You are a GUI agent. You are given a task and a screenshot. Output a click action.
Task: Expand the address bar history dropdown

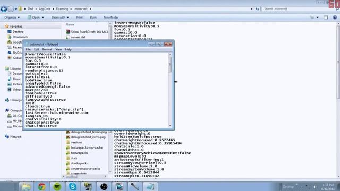click(251, 9)
